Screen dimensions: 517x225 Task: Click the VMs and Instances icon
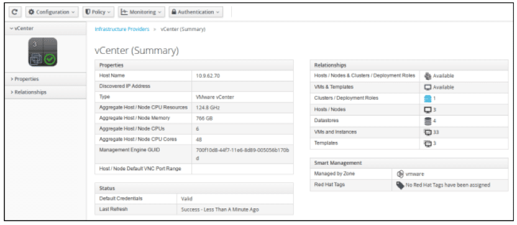pyautogui.click(x=428, y=132)
